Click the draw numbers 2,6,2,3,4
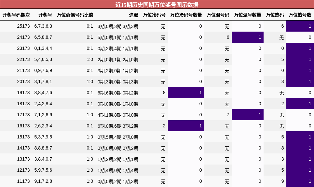 [43, 126]
